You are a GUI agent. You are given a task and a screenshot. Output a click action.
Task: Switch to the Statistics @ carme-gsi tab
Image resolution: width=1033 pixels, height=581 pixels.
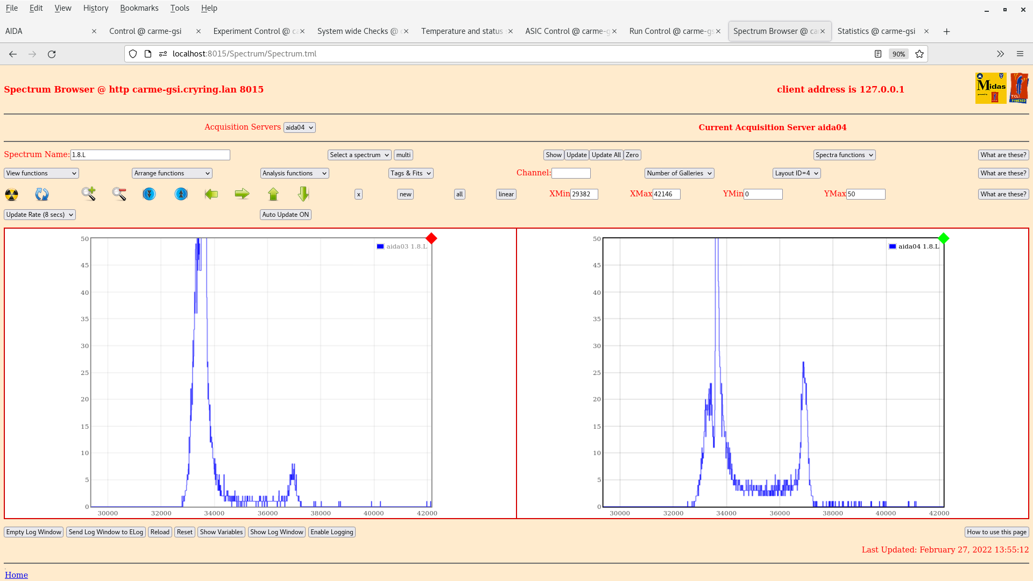876,31
